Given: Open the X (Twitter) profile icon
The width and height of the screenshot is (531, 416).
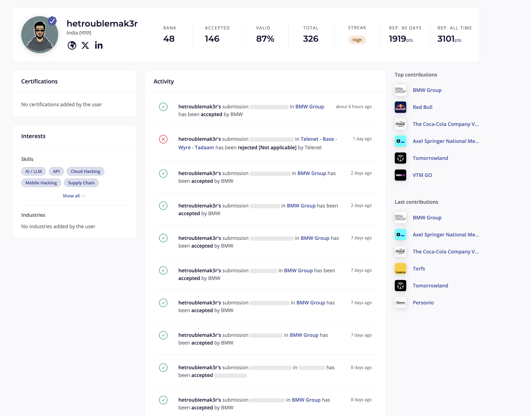Looking at the screenshot, I should tap(85, 45).
